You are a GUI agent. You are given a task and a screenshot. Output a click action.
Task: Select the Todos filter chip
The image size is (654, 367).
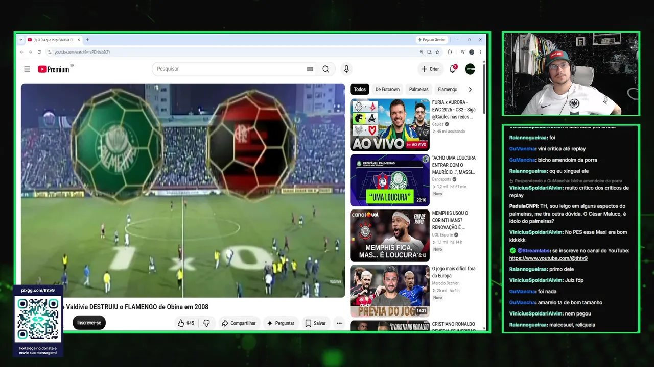coord(360,90)
